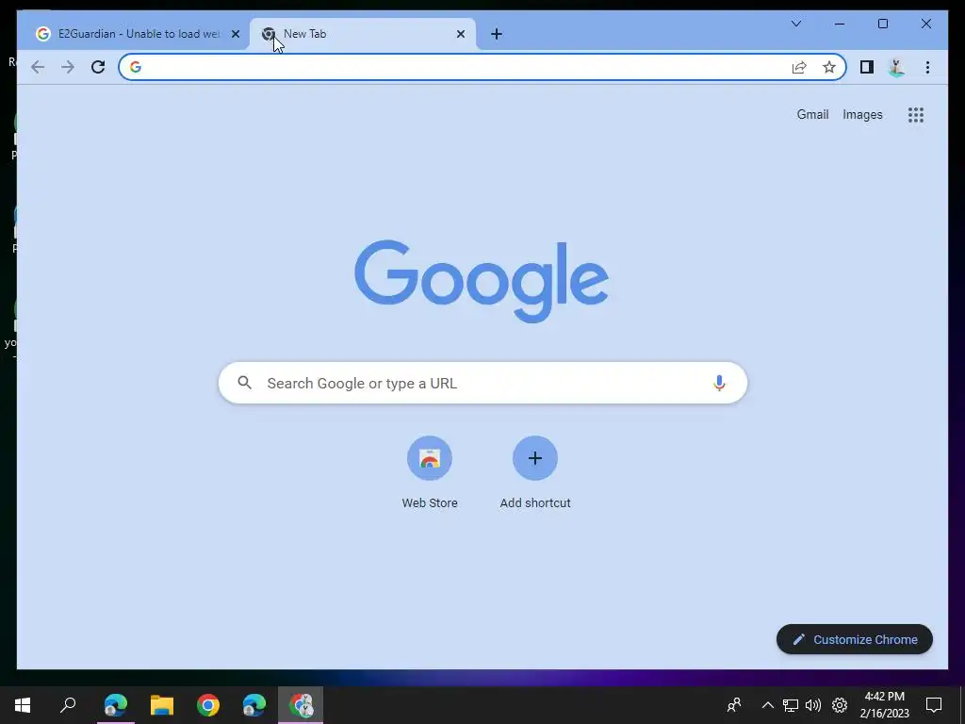Screen dimensions: 965x724
Task: Click the magnifier icon in search box
Action: pyautogui.click(x=244, y=383)
